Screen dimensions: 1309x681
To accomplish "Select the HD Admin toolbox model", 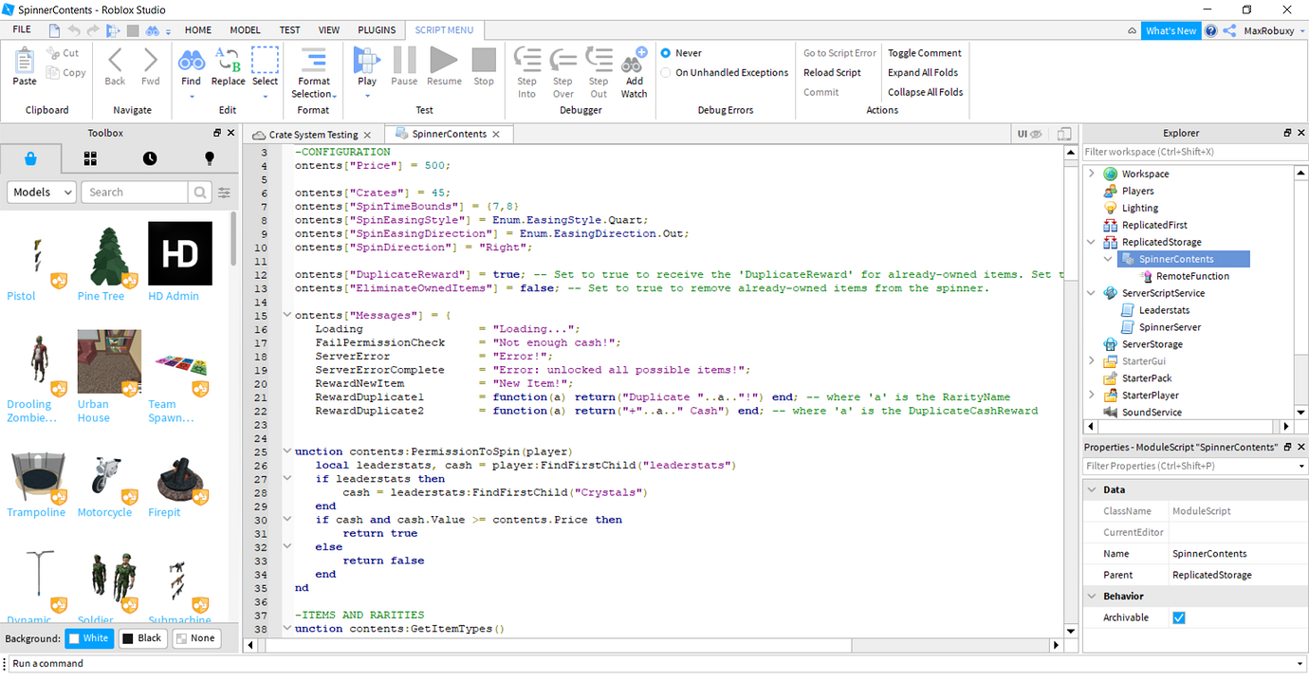I will point(180,262).
